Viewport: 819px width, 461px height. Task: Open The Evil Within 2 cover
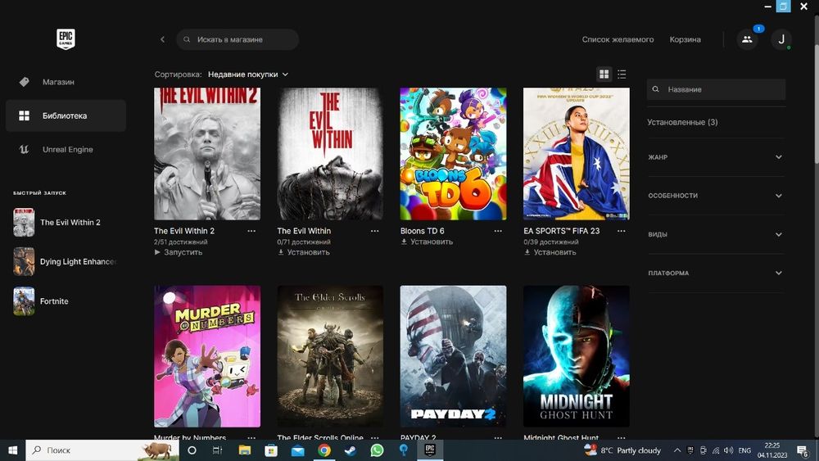click(207, 154)
